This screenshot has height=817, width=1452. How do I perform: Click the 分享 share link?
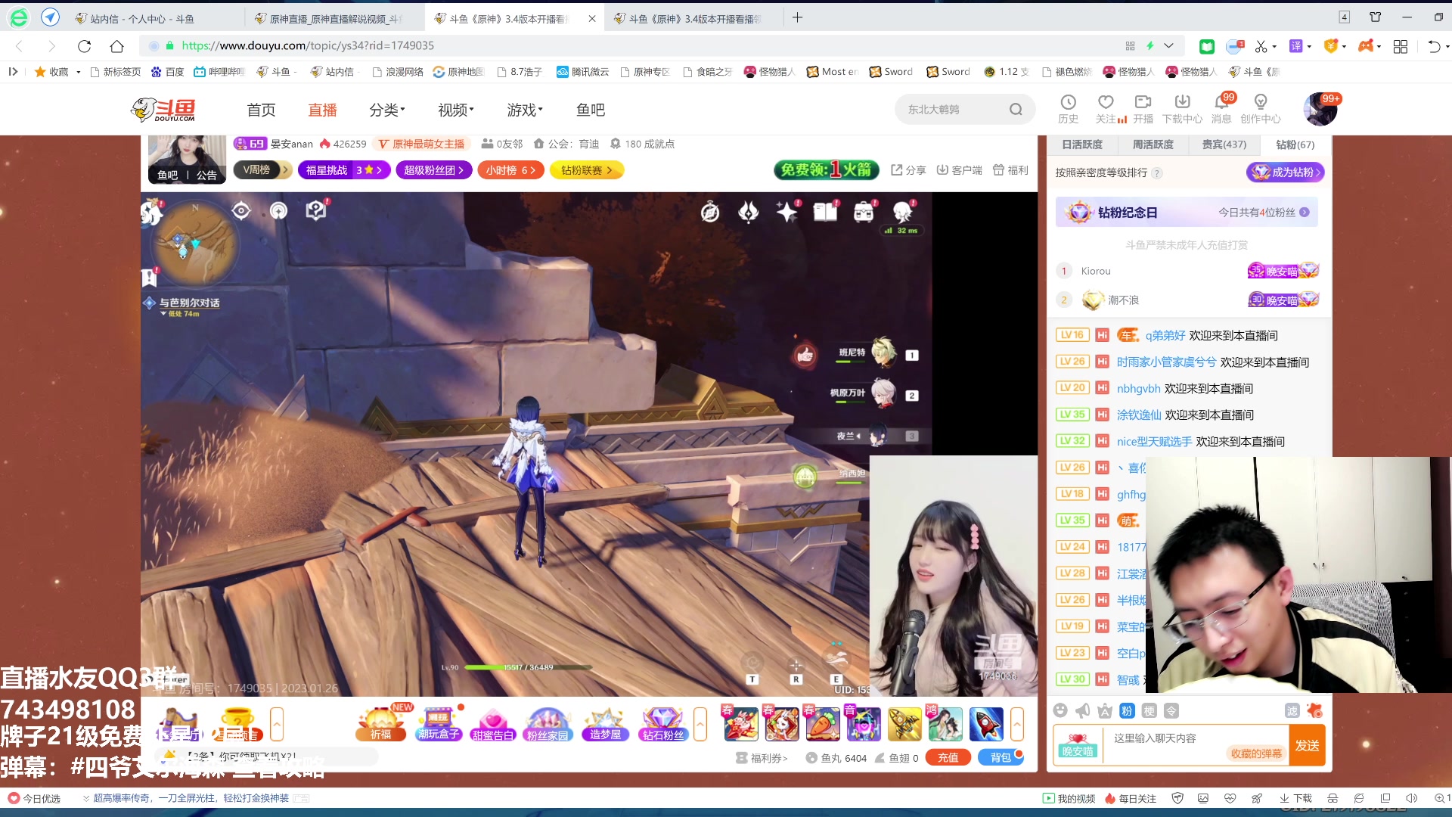(x=908, y=170)
